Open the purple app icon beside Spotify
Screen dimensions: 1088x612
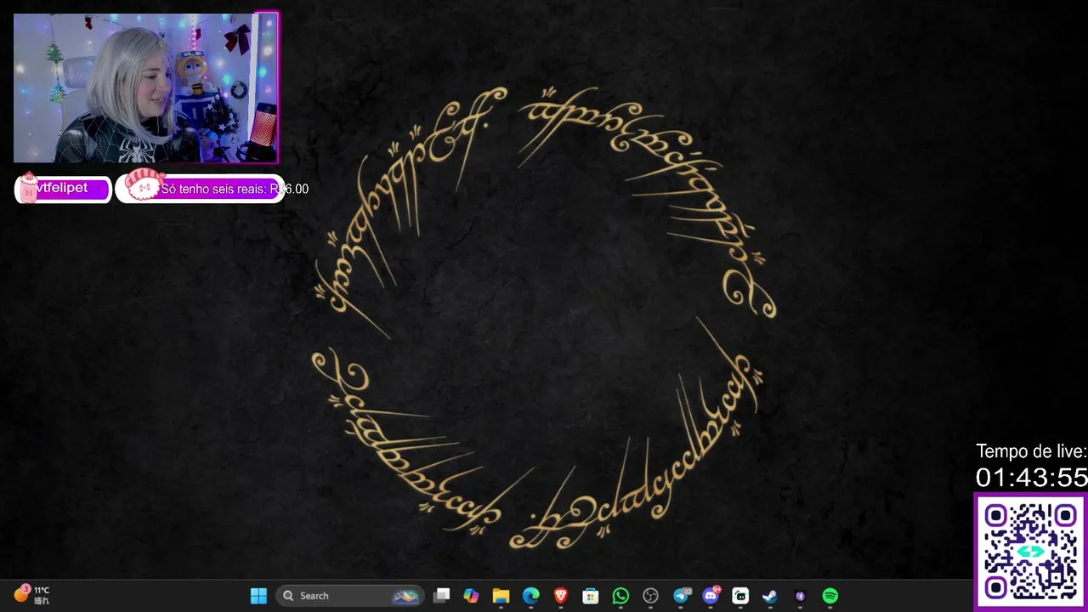tap(800, 596)
